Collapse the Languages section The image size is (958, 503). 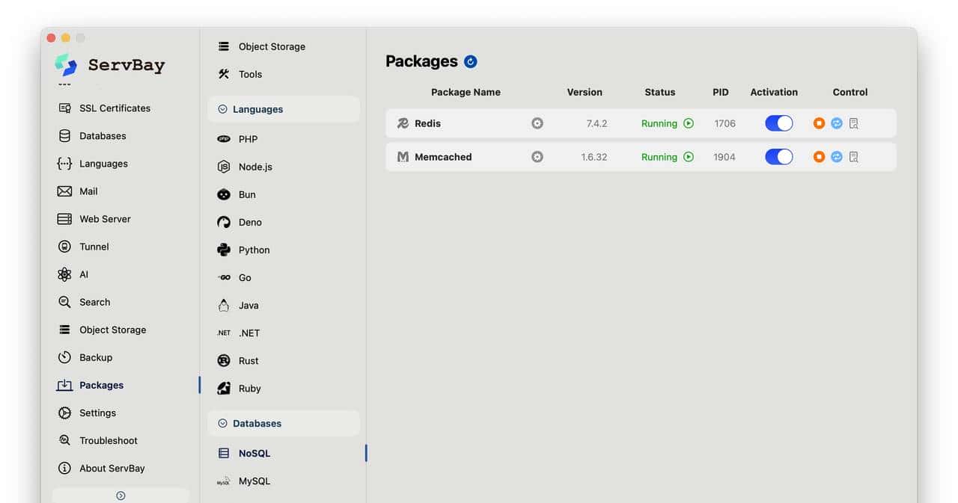click(x=222, y=109)
